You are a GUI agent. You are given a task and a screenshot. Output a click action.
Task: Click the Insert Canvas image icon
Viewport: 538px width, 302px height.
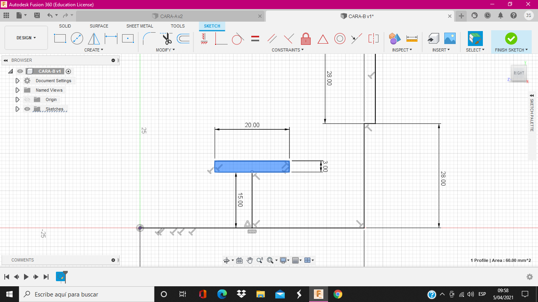click(x=450, y=39)
